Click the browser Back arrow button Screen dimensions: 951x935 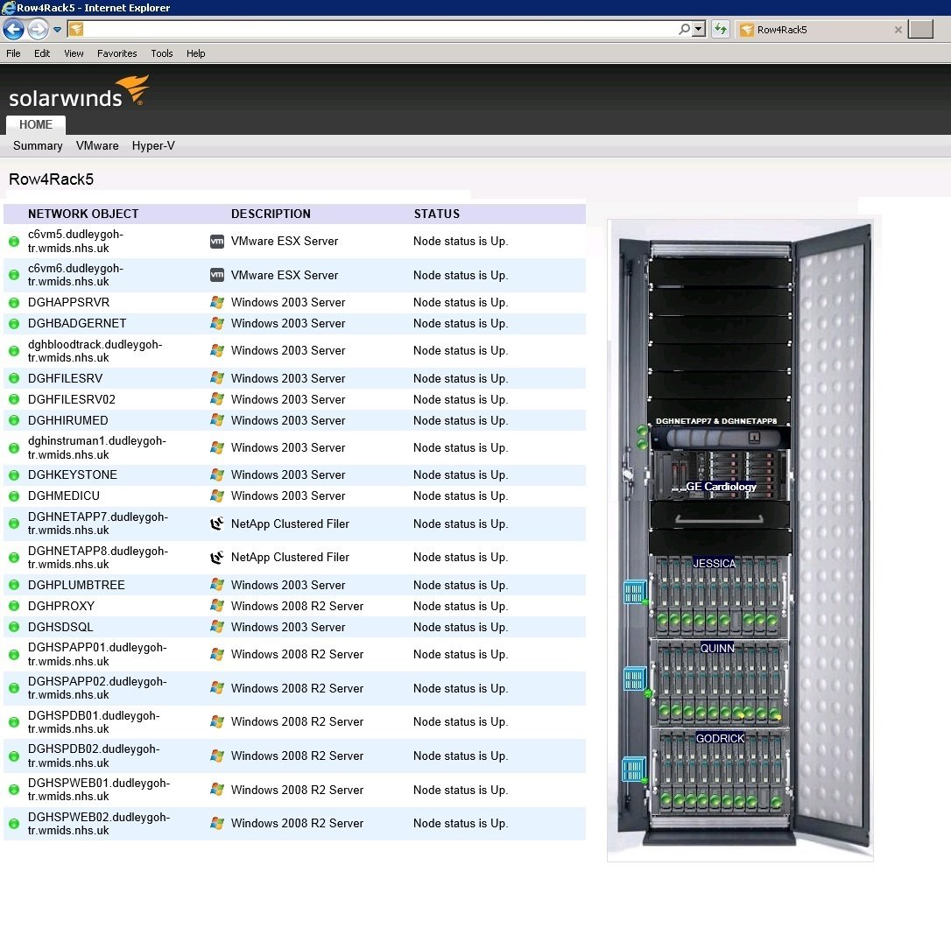pos(13,29)
